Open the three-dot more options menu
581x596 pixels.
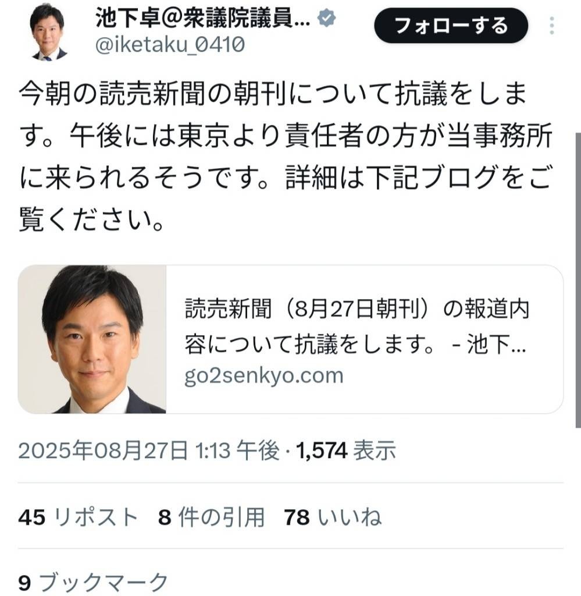[552, 26]
